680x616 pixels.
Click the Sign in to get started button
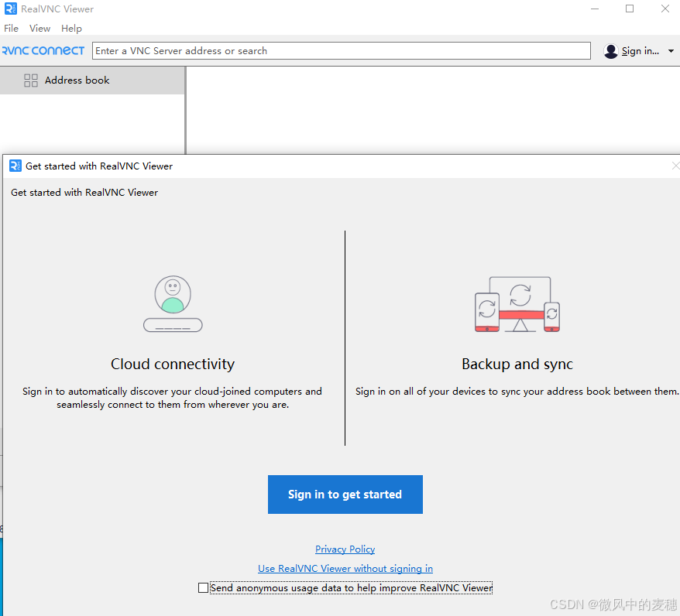pos(345,495)
